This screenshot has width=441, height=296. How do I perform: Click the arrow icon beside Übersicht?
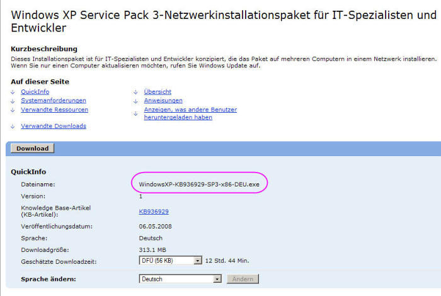click(135, 92)
